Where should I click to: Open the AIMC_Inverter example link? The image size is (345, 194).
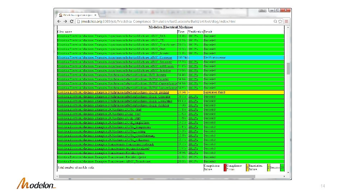coord(114,53)
